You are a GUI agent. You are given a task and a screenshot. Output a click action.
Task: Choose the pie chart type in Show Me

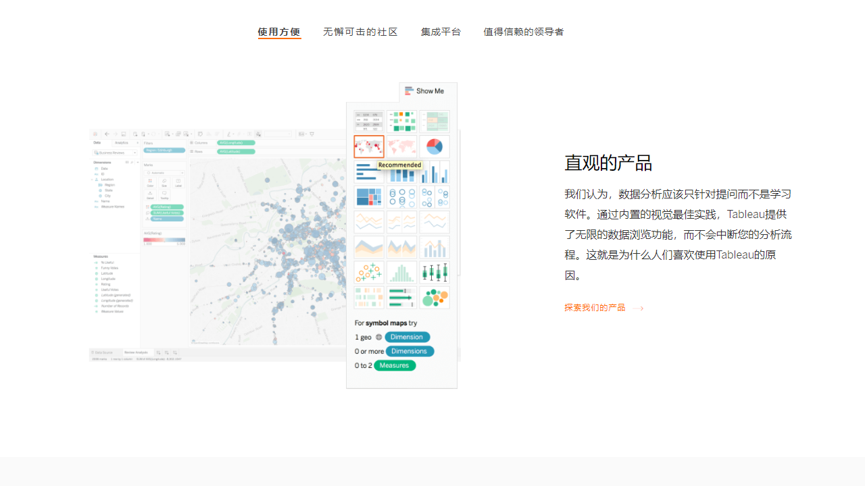(434, 146)
